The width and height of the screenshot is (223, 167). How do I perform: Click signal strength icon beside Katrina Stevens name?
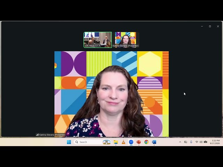click(x=37, y=135)
